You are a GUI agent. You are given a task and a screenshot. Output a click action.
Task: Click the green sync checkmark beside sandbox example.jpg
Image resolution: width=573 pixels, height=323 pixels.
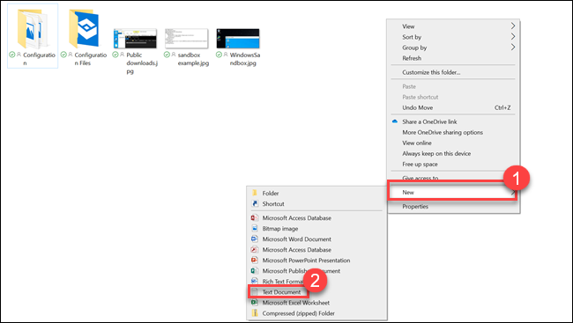click(167, 55)
